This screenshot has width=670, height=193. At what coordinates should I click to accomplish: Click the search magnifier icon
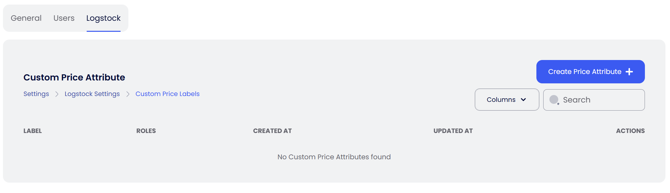pos(554,100)
